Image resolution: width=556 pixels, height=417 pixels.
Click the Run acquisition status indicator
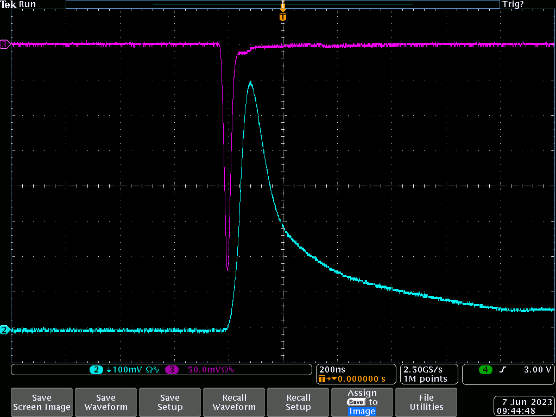click(28, 4)
